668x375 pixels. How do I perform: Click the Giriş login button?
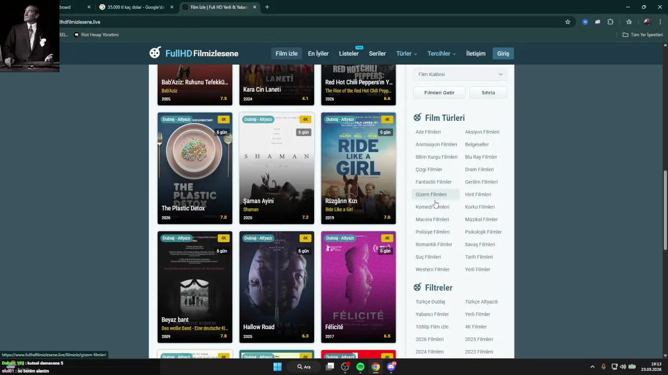coord(503,54)
